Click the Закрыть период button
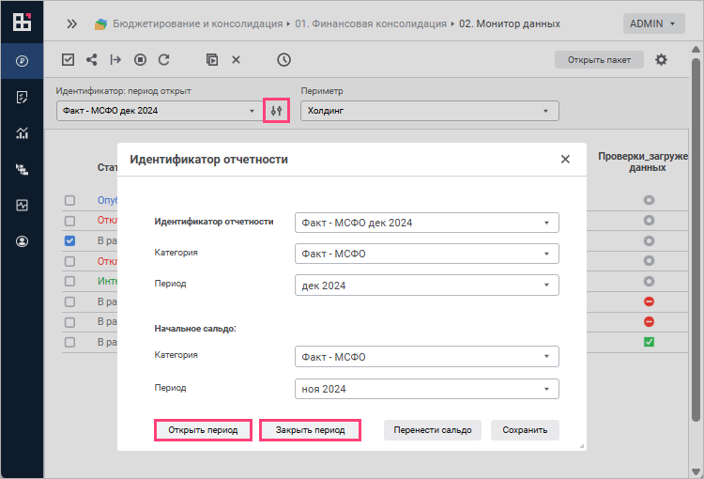Screen dimensions: 704x479 310,430
